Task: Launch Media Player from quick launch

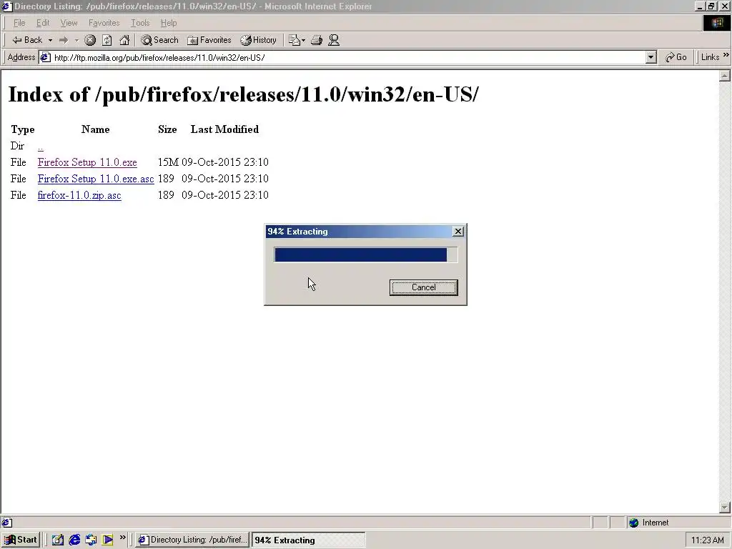Action: [108, 540]
